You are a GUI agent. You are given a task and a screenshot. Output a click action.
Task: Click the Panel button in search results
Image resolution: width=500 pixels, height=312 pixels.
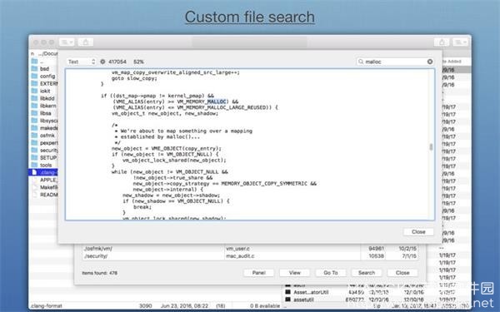(x=258, y=273)
